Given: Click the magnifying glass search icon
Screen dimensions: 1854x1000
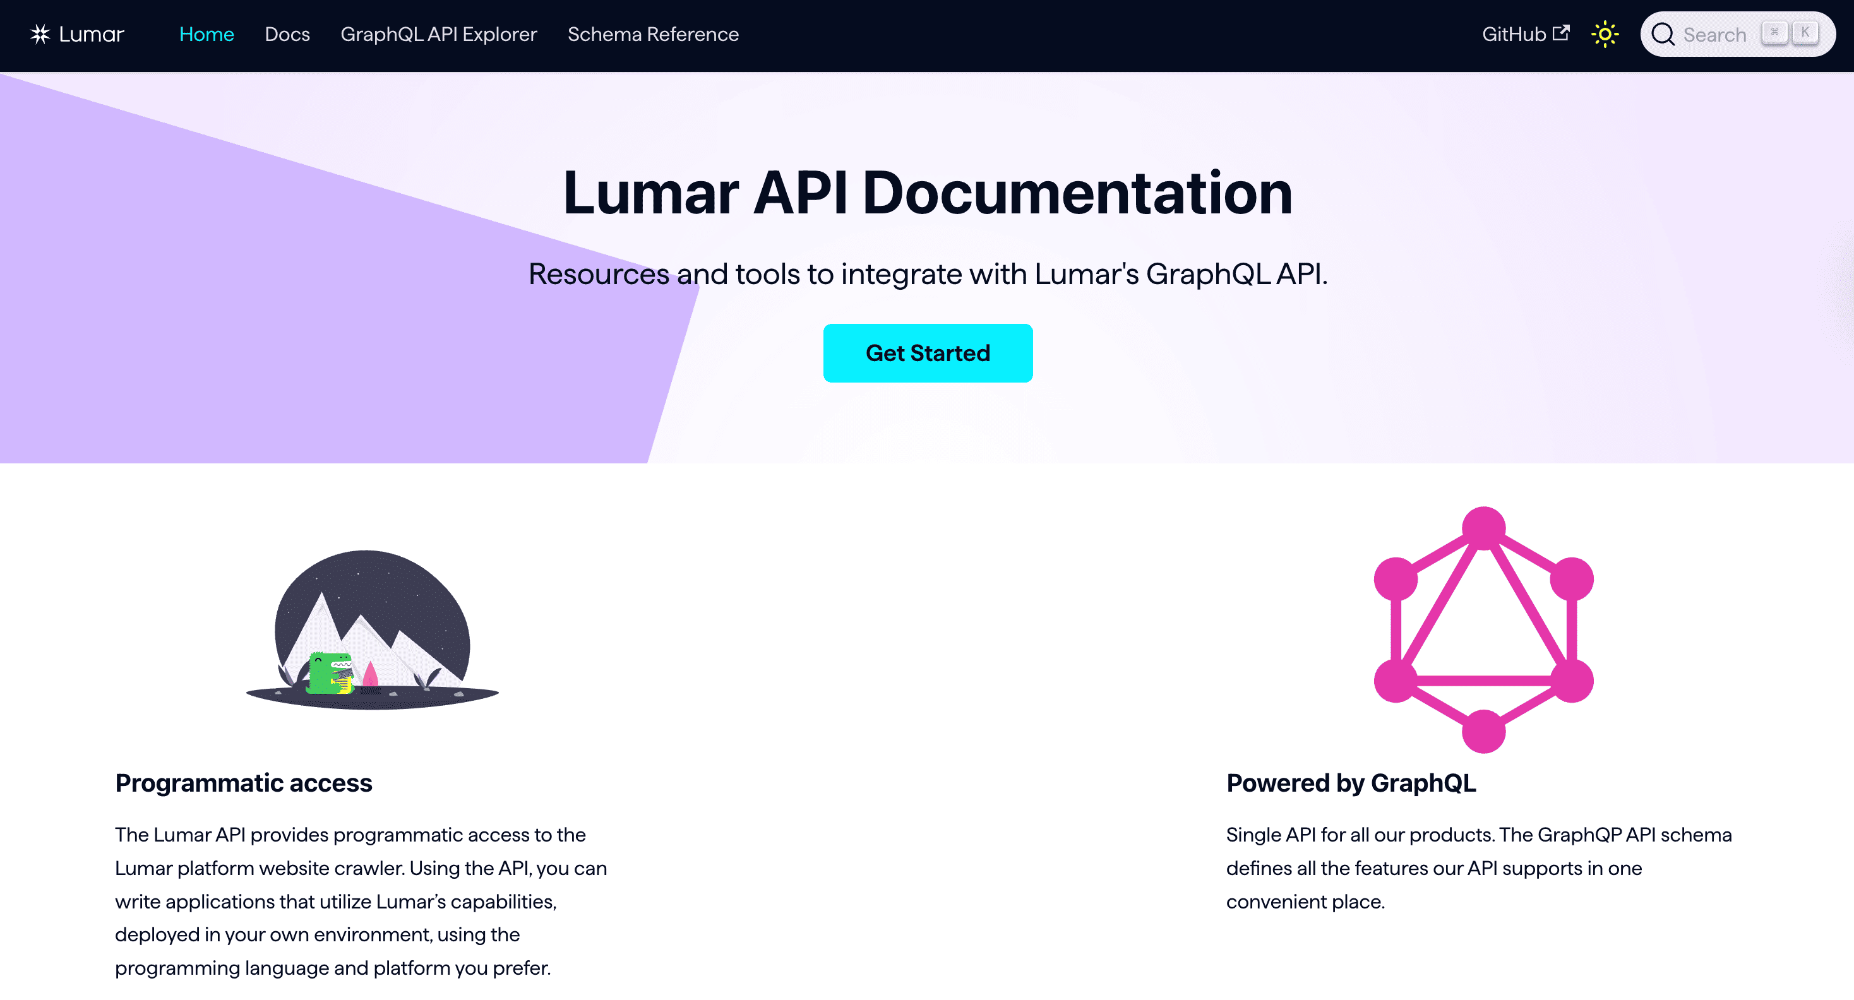Looking at the screenshot, I should tap(1665, 34).
